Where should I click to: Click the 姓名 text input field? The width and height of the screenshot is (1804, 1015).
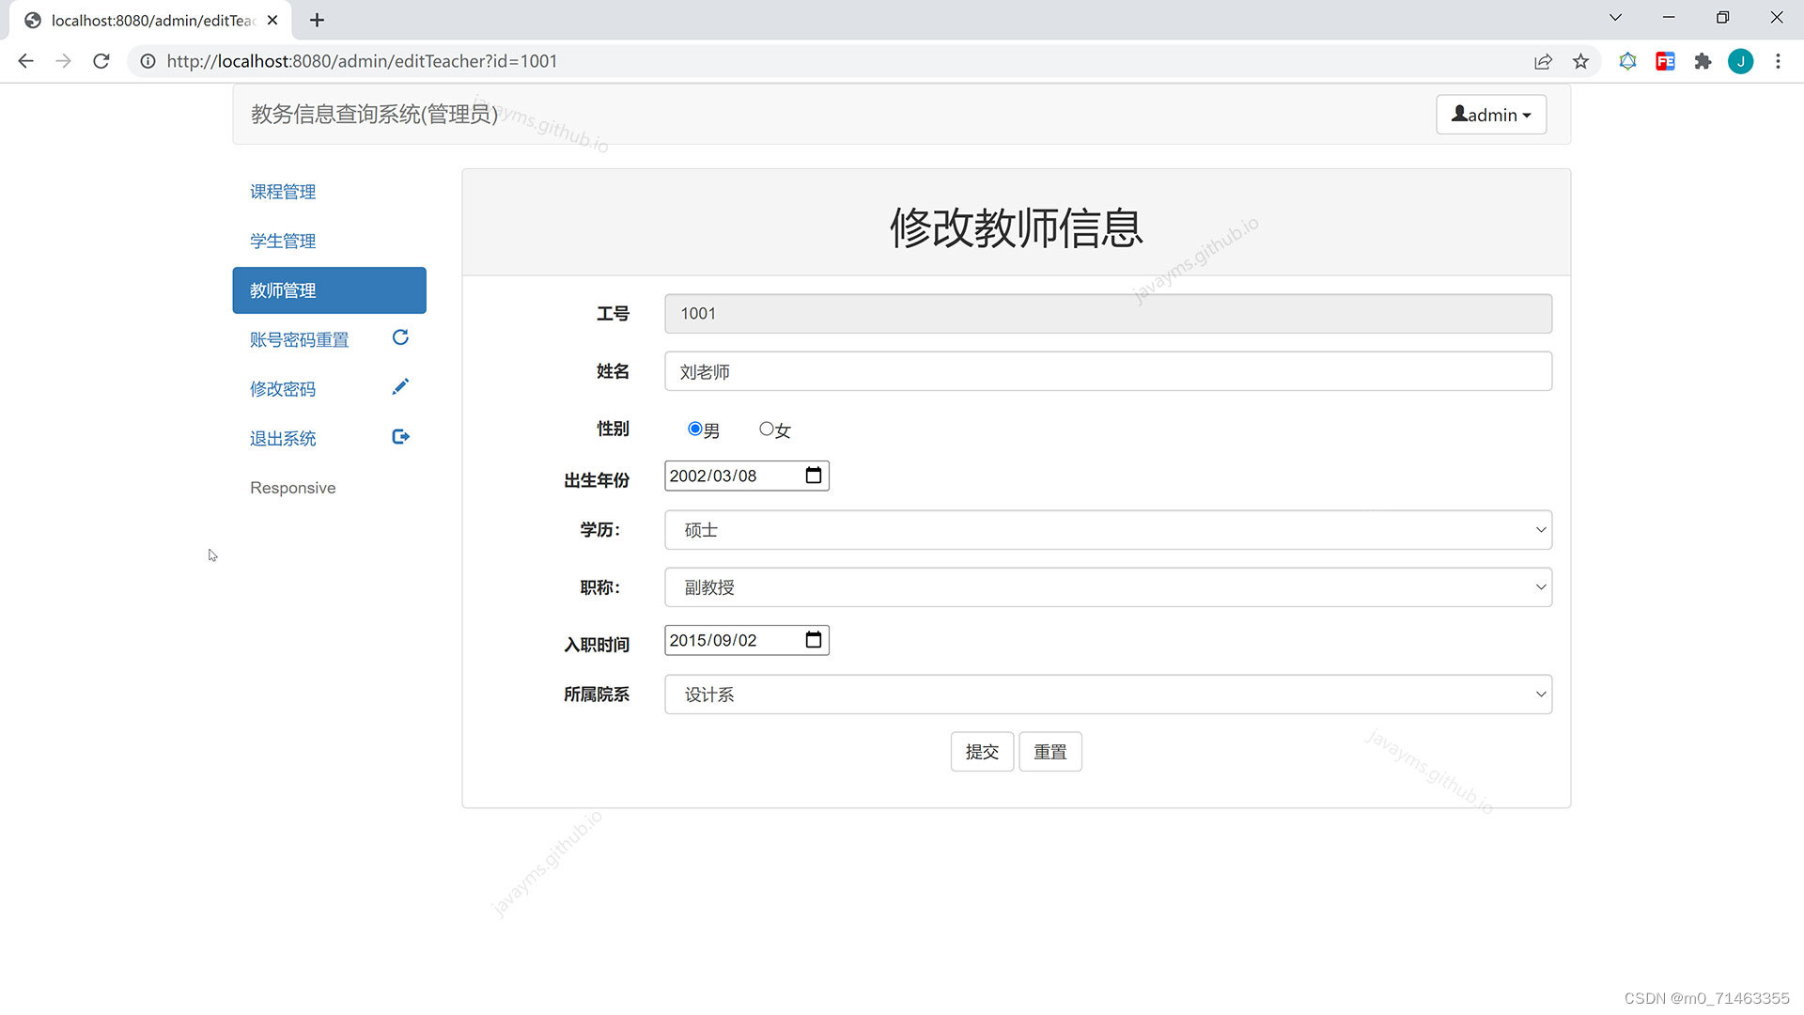point(1108,371)
